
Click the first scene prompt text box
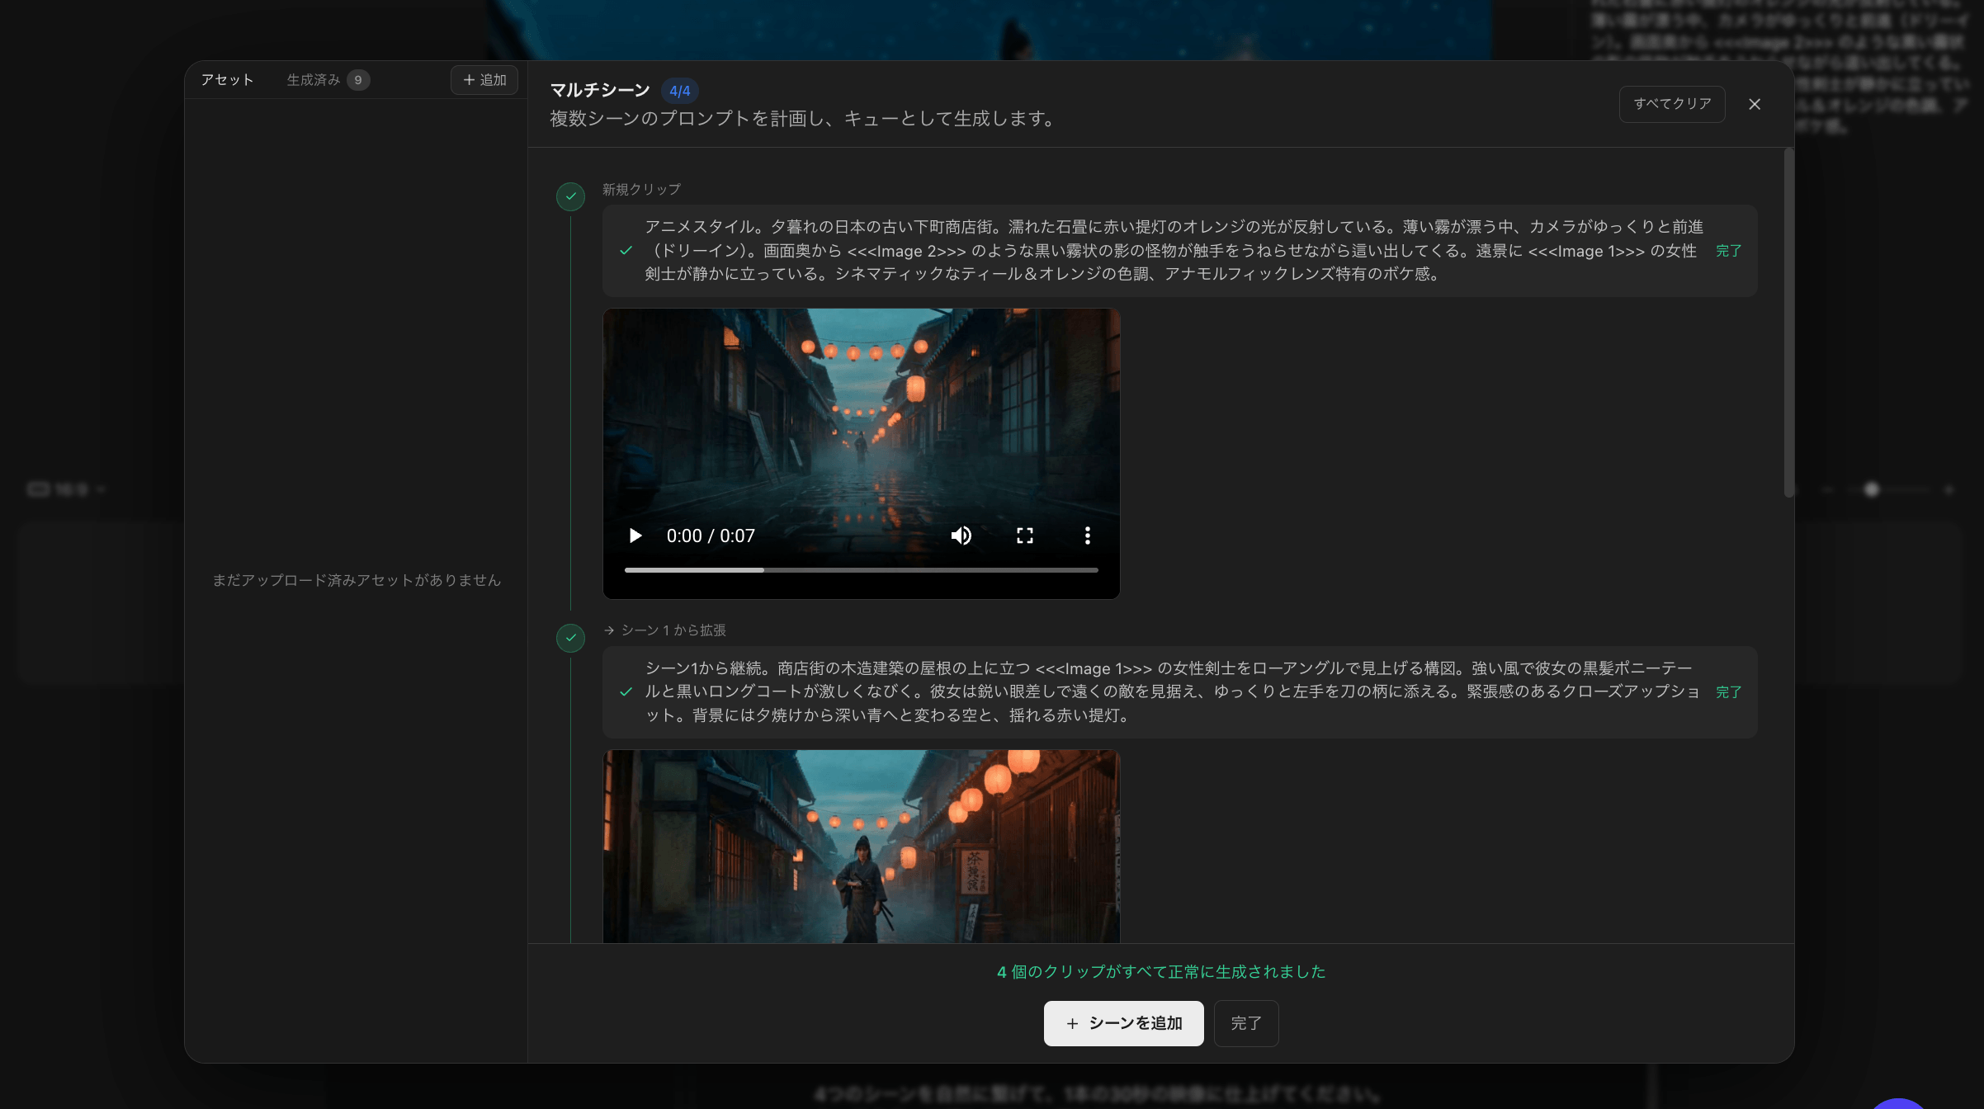pyautogui.click(x=1172, y=250)
